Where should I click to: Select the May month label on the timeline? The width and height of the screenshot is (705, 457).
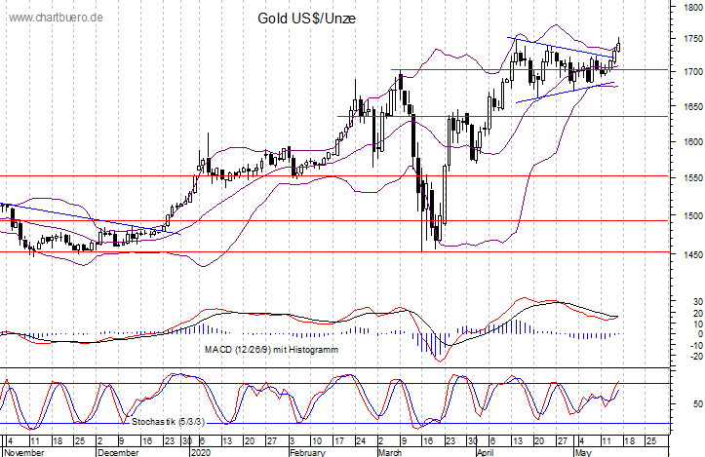point(584,452)
